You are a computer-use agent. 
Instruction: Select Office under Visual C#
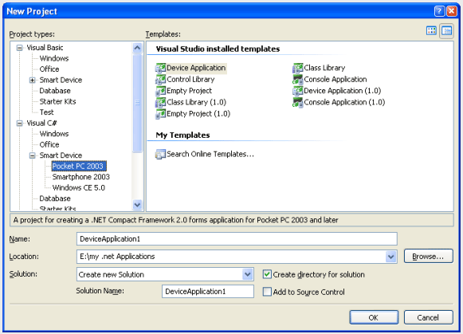tap(49, 145)
